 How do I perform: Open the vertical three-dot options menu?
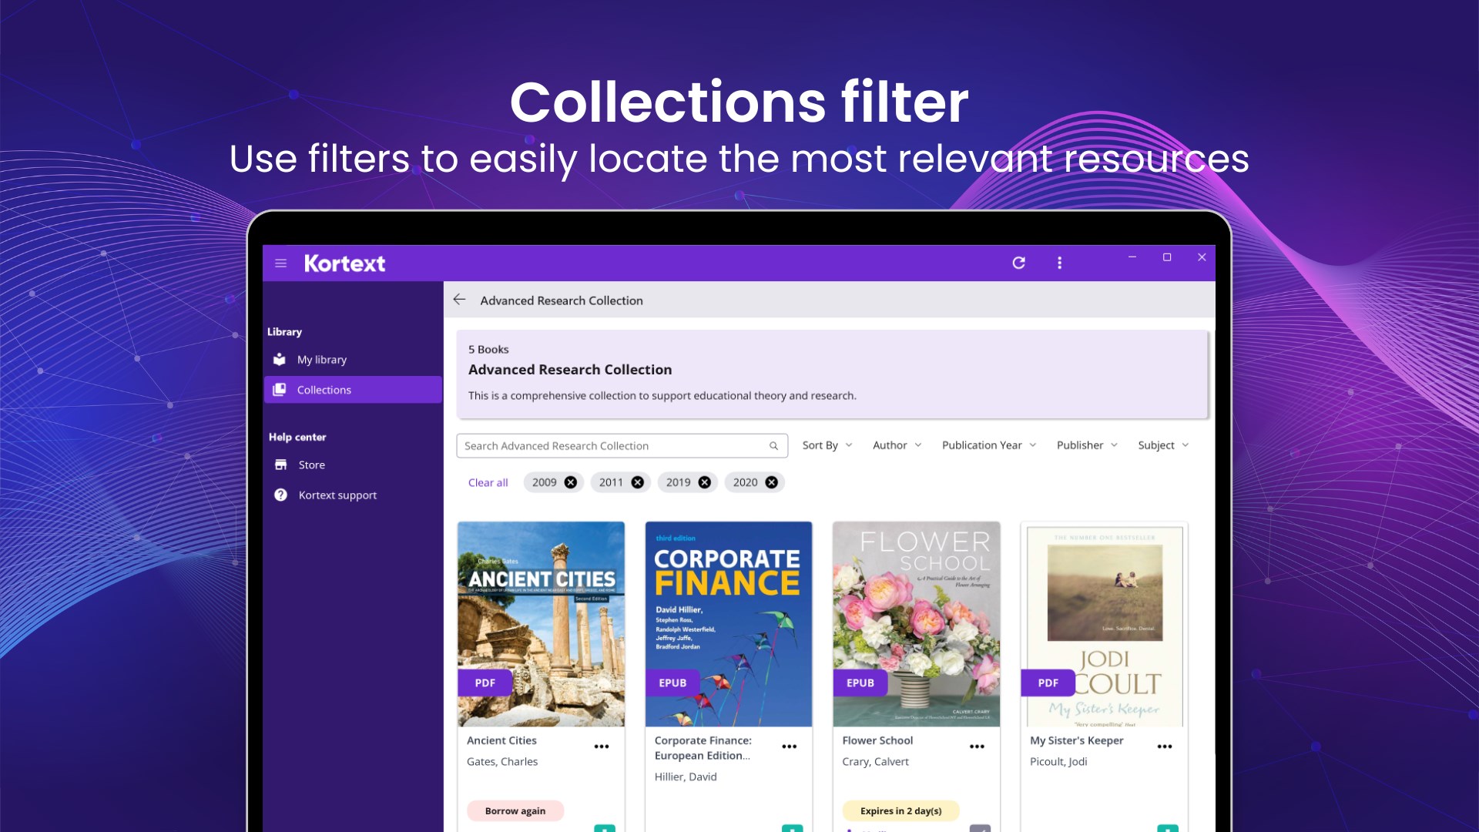[x=1059, y=263]
